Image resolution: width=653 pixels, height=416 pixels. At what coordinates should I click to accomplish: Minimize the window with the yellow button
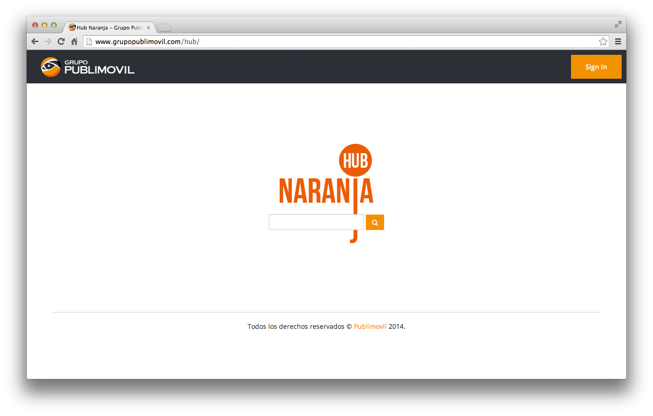coord(45,25)
